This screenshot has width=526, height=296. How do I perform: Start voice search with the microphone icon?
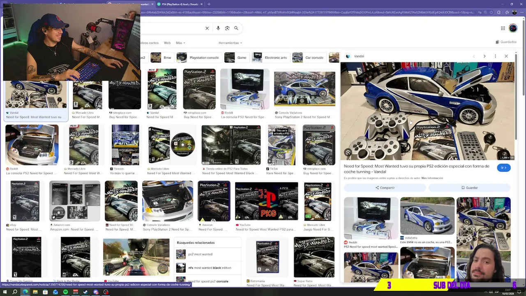click(x=218, y=28)
